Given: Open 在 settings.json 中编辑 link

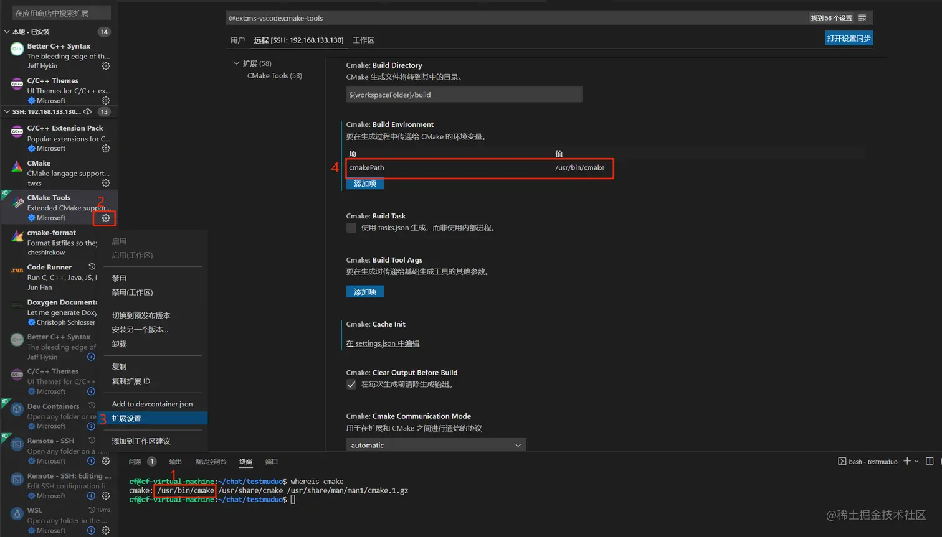Looking at the screenshot, I should [383, 343].
